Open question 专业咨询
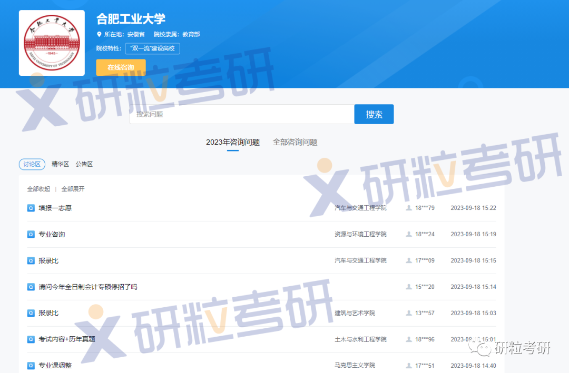Screen dimensions: 569x373 pos(52,235)
